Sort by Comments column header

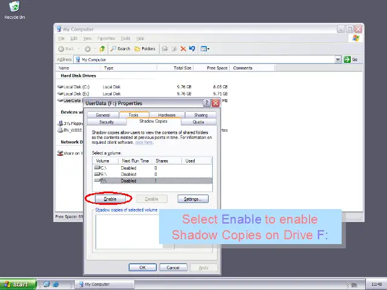[252, 68]
